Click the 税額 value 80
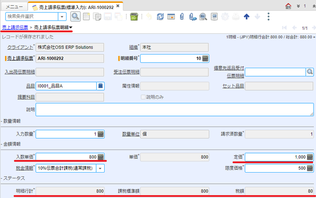The width and height of the screenshot is (316, 198). coord(279,191)
